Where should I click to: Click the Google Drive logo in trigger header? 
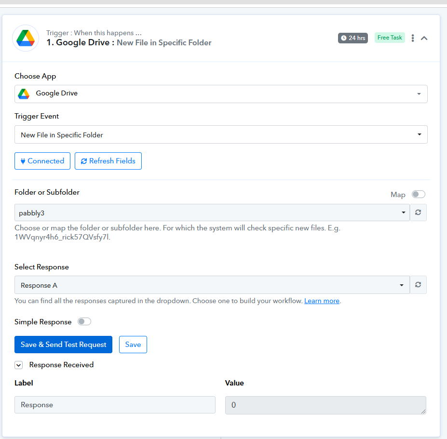point(26,38)
